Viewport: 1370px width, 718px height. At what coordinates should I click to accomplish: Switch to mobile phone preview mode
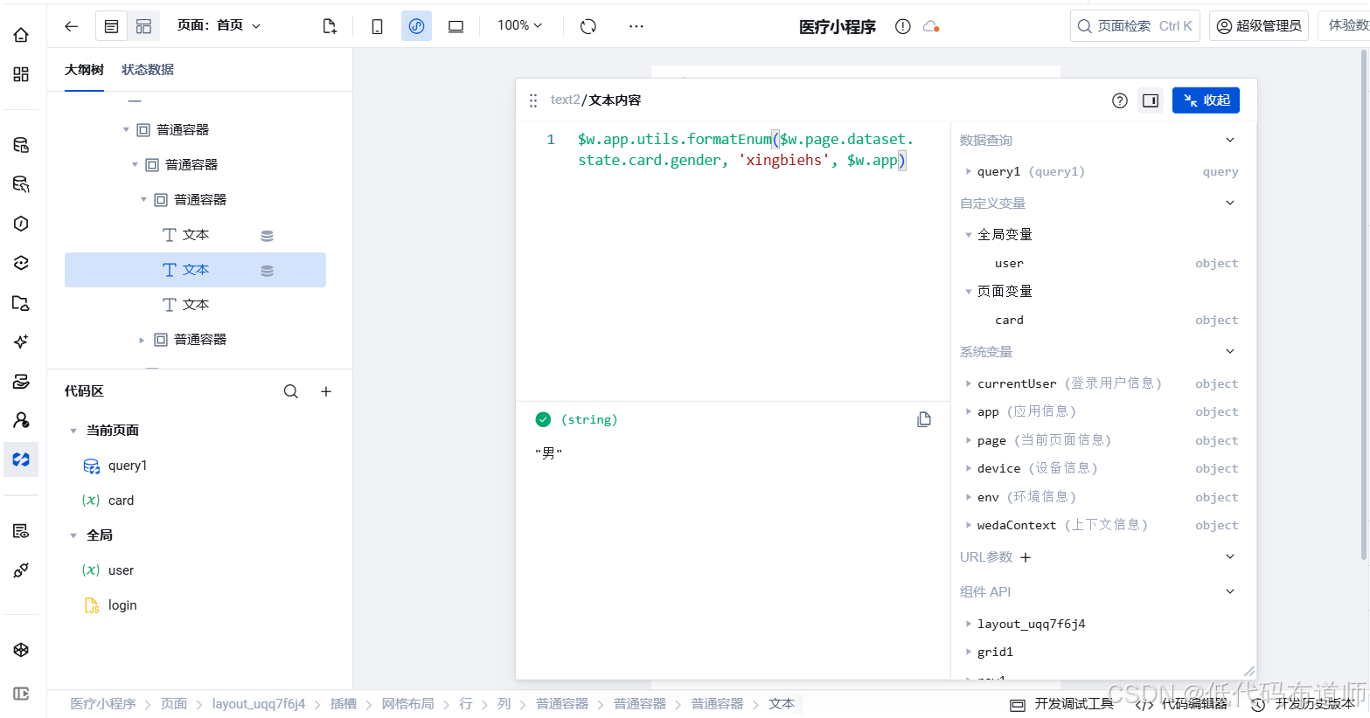[x=376, y=25]
